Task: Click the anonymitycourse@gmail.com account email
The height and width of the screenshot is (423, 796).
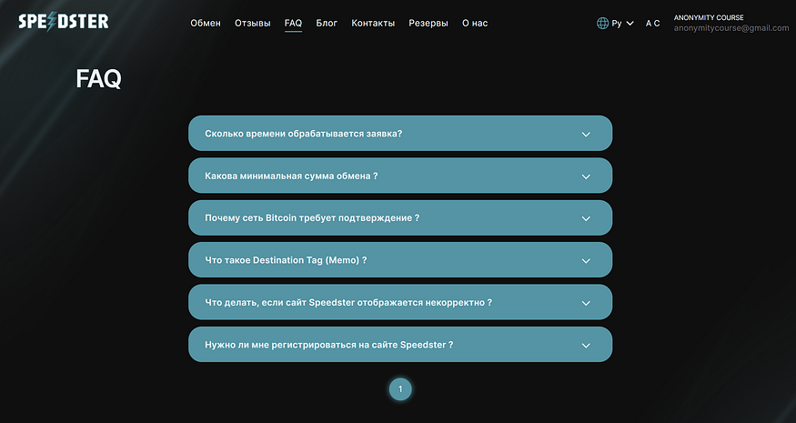Action: 731,28
